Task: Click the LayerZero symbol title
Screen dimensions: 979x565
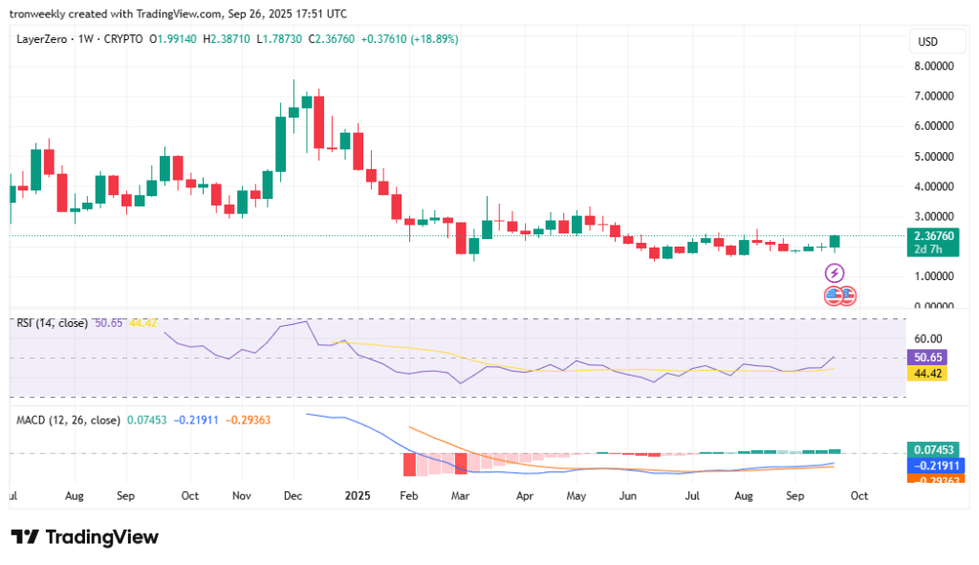Action: coord(42,38)
